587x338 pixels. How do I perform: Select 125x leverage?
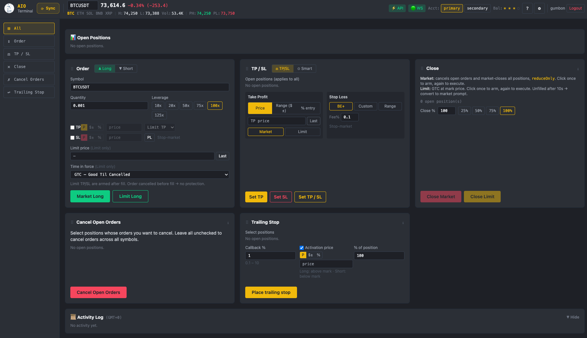pyautogui.click(x=159, y=115)
